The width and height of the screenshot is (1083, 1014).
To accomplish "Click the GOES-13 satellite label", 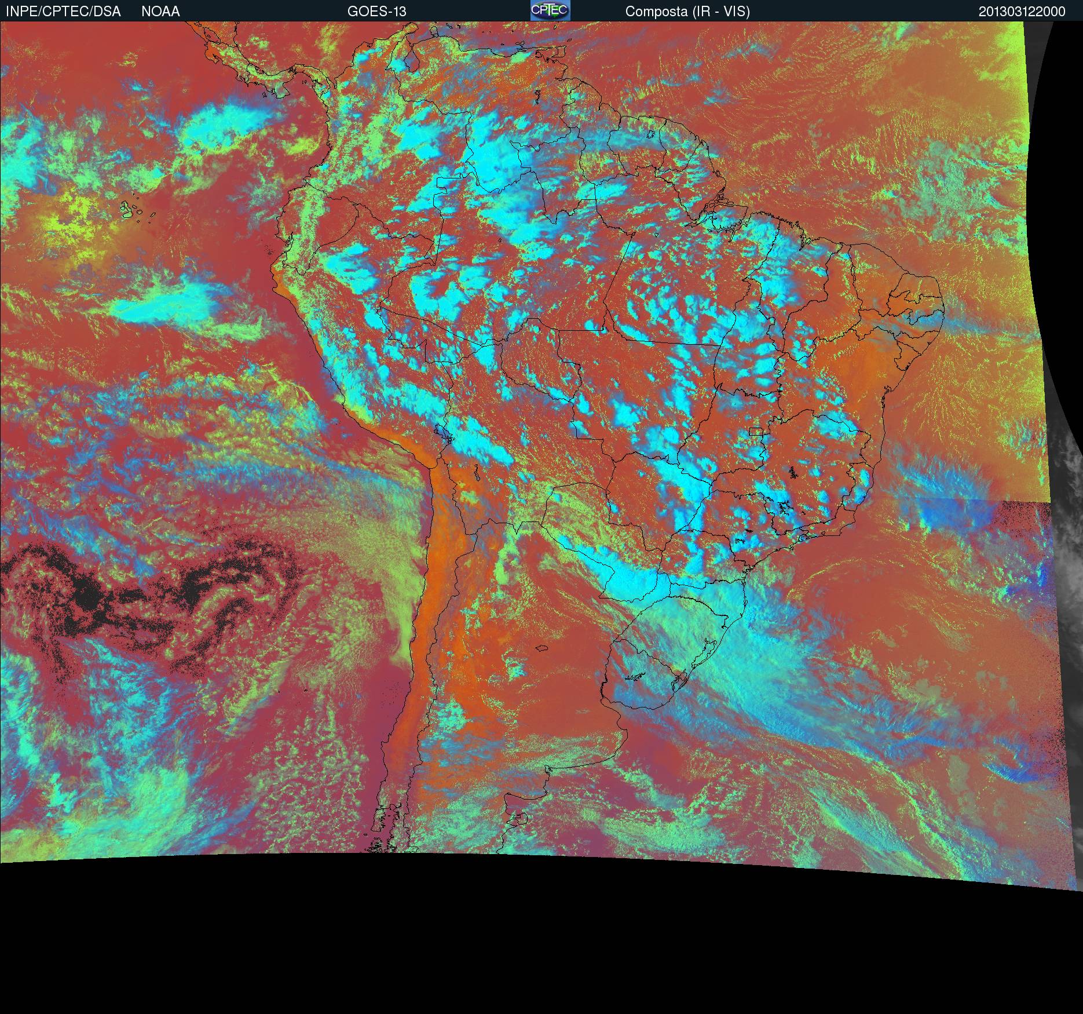I will click(x=377, y=12).
